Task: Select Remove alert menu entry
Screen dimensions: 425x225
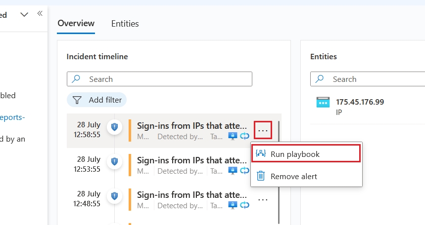Action: click(x=293, y=176)
